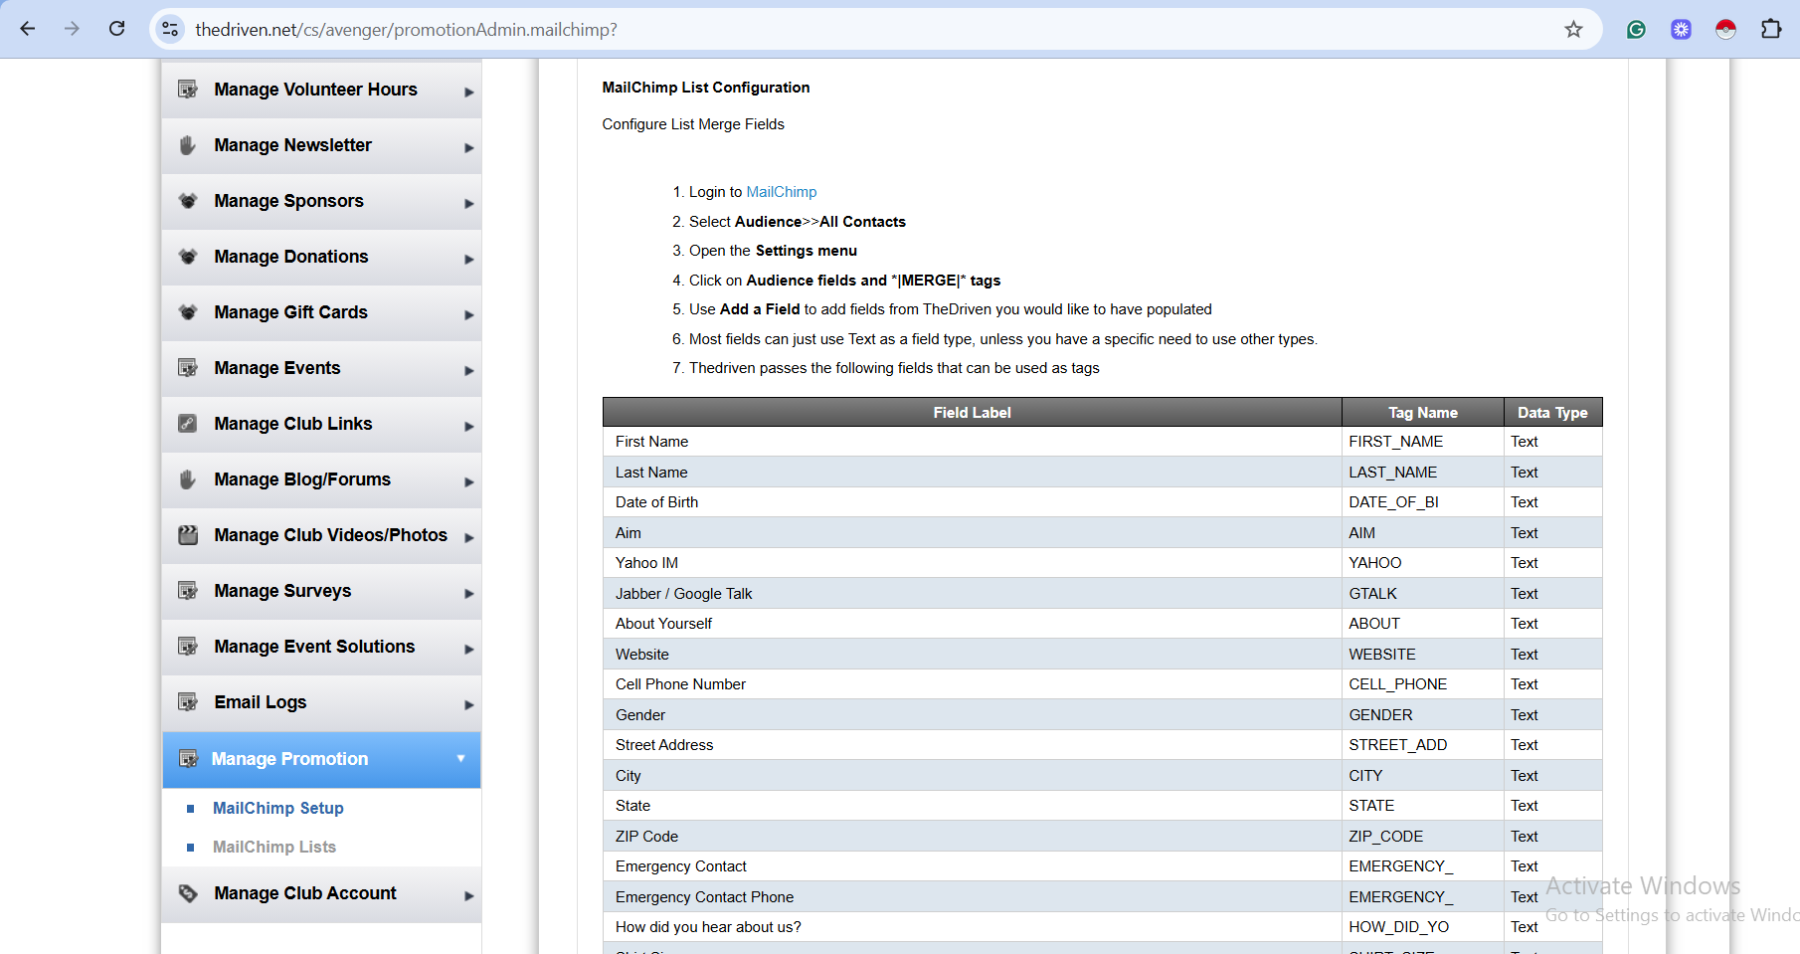Open Manage Events menu

[321, 369]
